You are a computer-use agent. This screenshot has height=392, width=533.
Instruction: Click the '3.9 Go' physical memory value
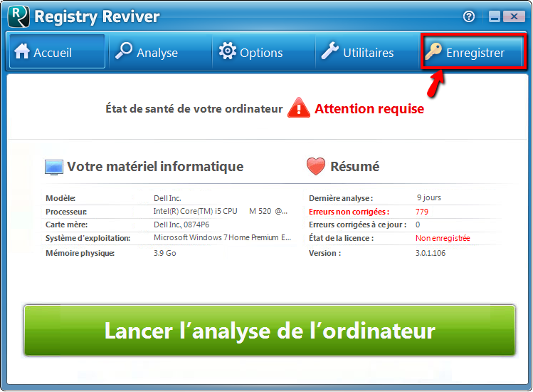(165, 253)
